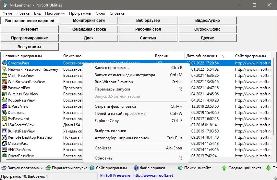
Task: Click the LSASecretsView key icon
Action: 5,125
